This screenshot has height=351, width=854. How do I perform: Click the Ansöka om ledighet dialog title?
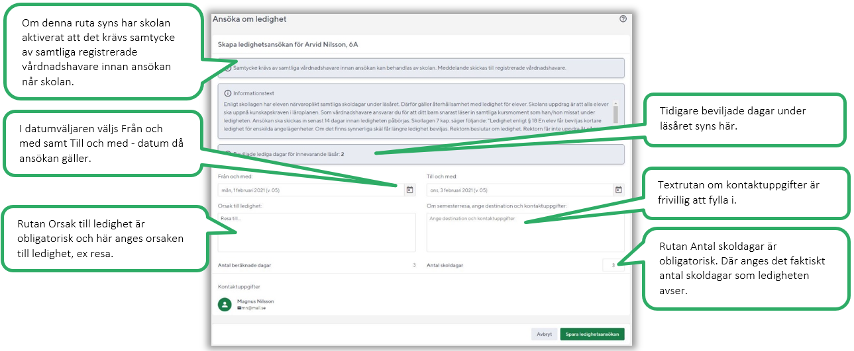pos(249,19)
